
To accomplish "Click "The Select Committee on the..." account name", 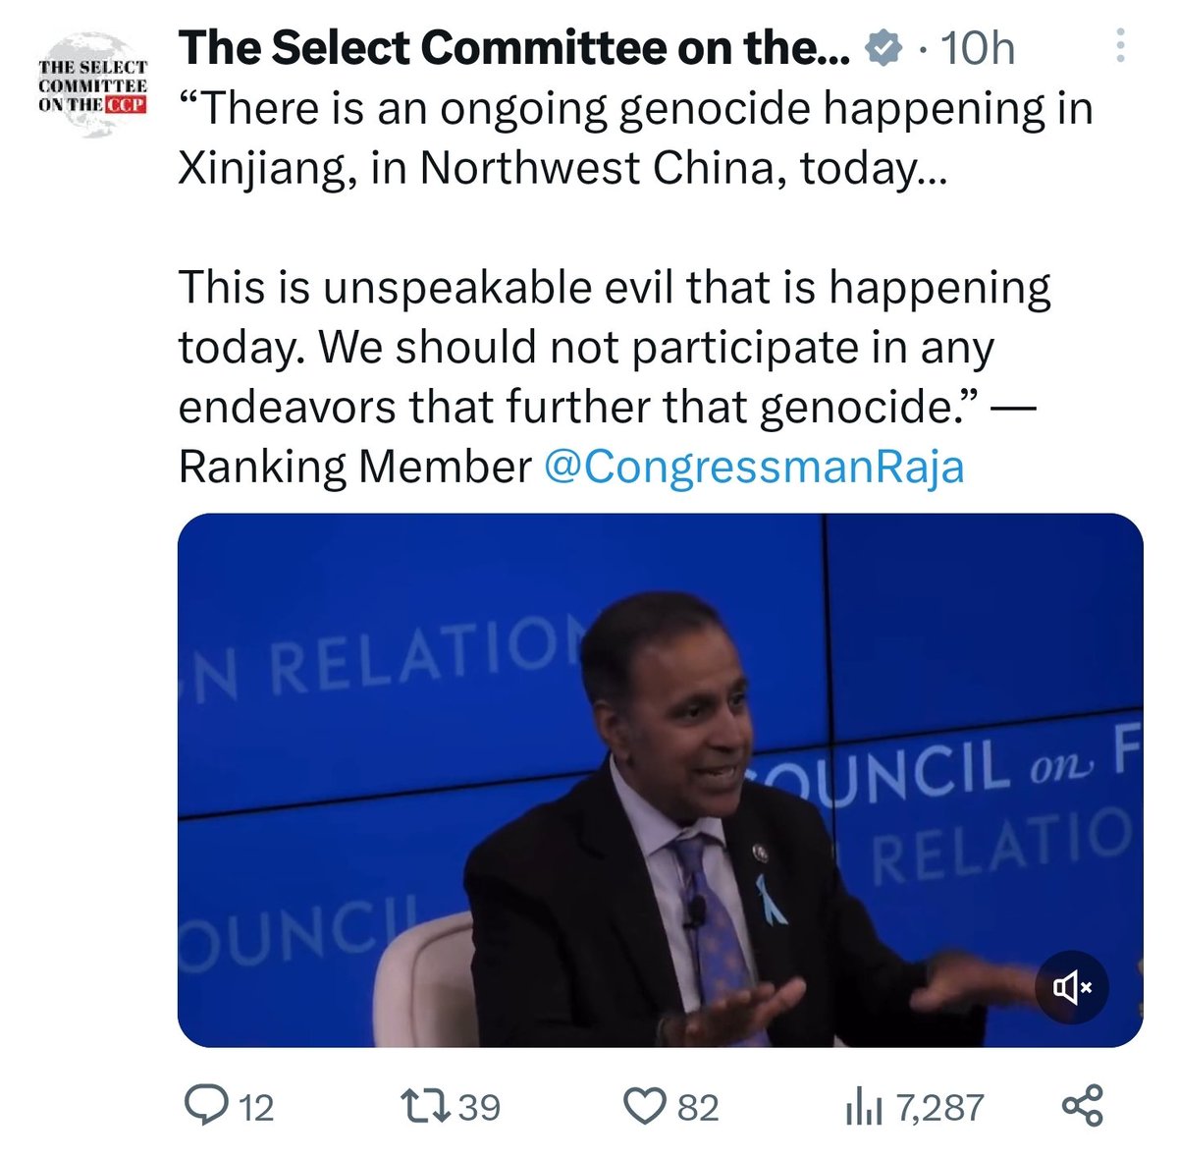I will [x=514, y=48].
